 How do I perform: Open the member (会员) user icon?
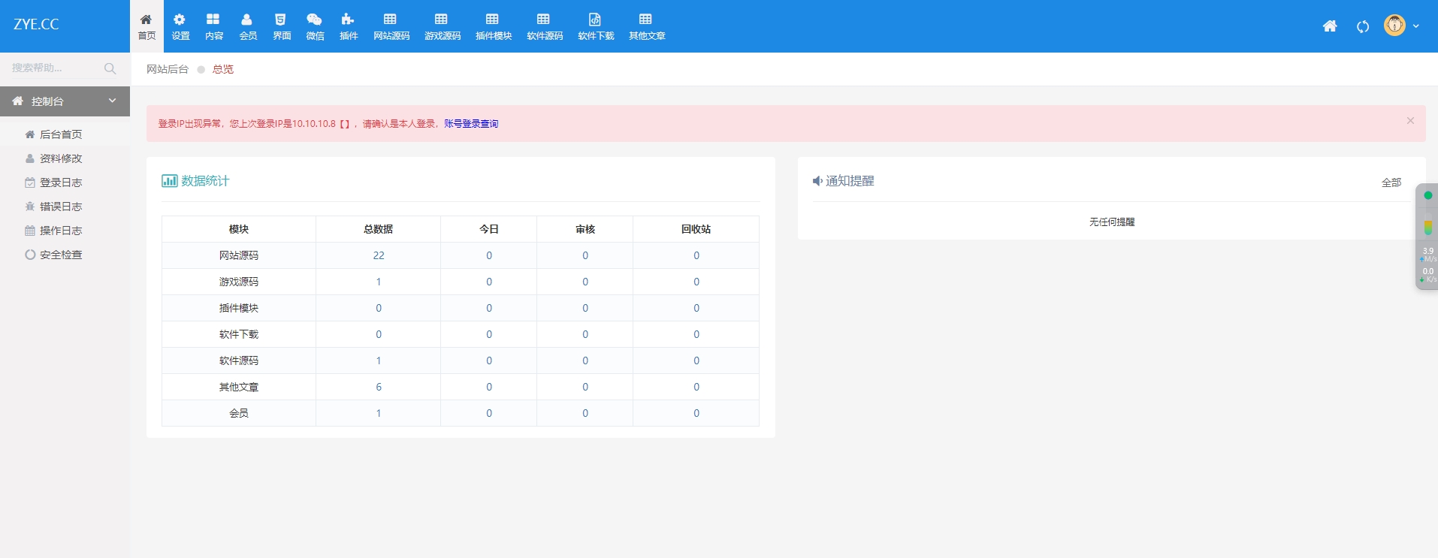(247, 20)
